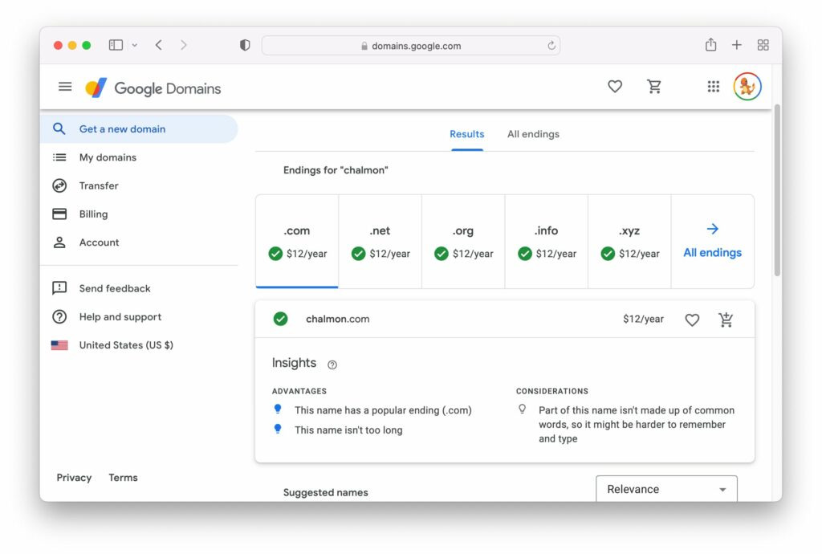
Task: Click the domains.google.com address bar
Action: point(411,46)
